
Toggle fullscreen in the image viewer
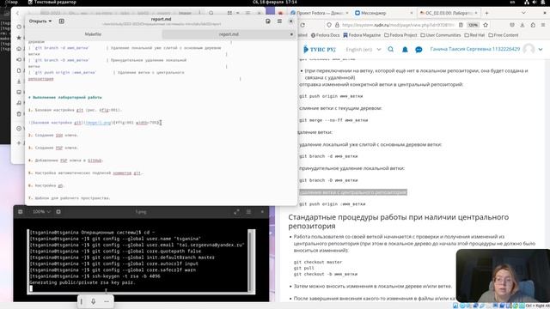tap(236, 212)
